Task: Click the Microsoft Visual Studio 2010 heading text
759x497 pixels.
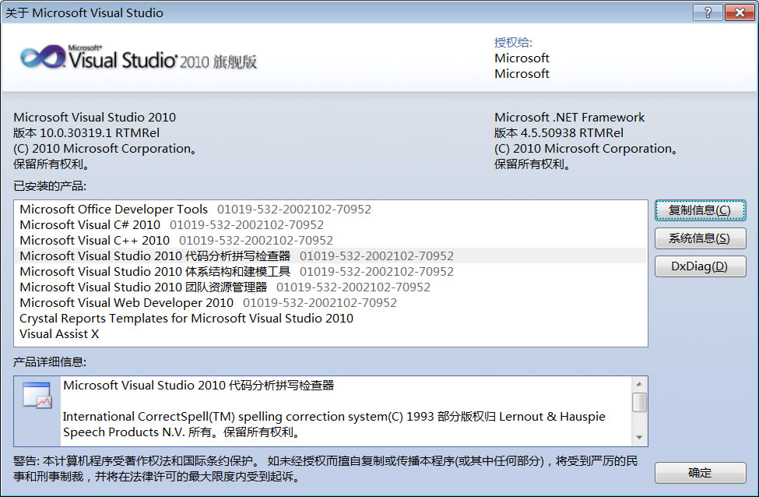Action: [94, 117]
